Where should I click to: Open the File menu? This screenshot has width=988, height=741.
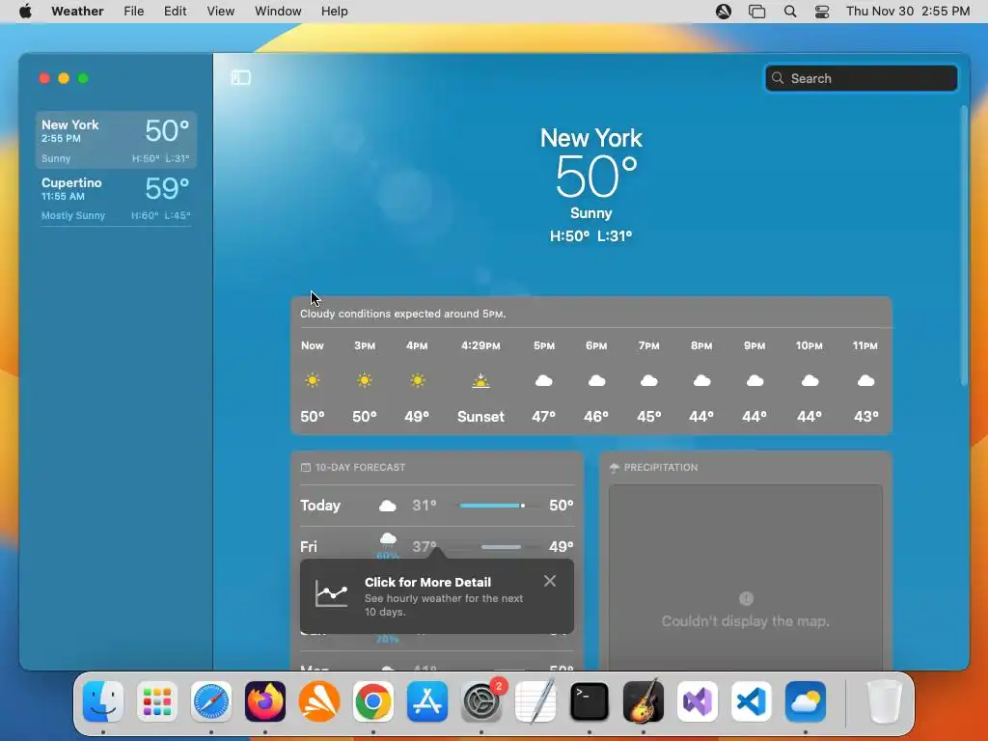coord(133,12)
